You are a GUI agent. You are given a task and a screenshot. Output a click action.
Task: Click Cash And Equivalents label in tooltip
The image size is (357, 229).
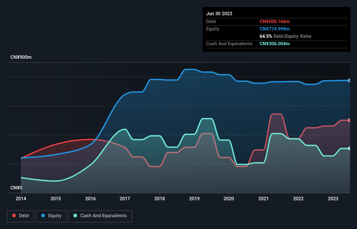[x=229, y=44]
